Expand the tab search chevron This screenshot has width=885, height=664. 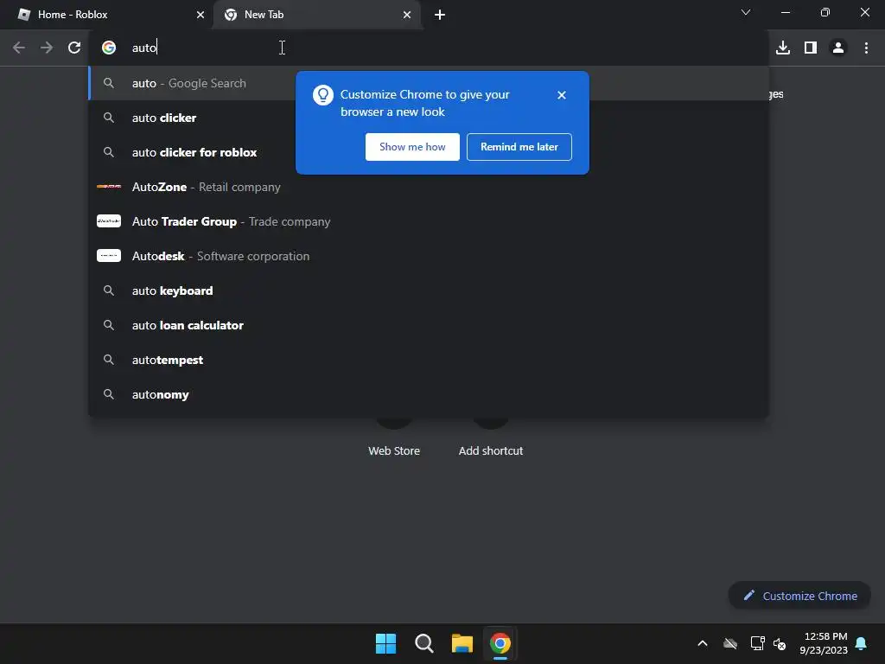pos(746,12)
